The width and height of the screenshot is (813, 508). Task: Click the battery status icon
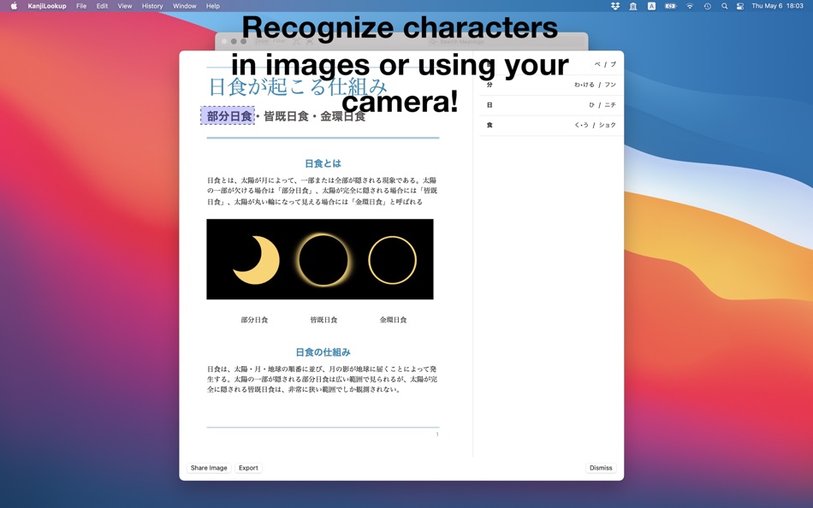[x=670, y=6]
